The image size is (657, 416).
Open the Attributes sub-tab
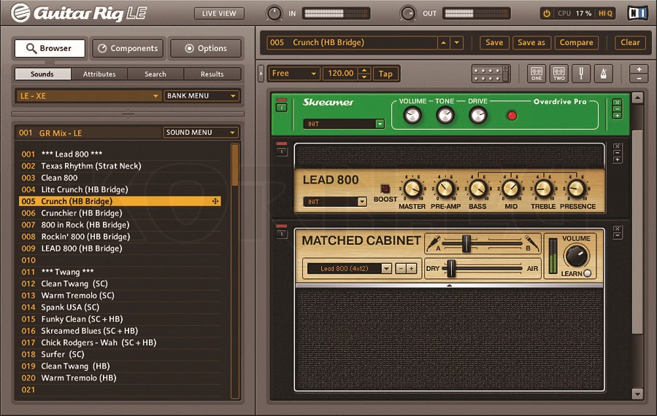(99, 74)
